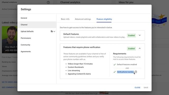This screenshot has height=95, width=169.
Task: Click the SAVE button
Action: tap(146, 87)
